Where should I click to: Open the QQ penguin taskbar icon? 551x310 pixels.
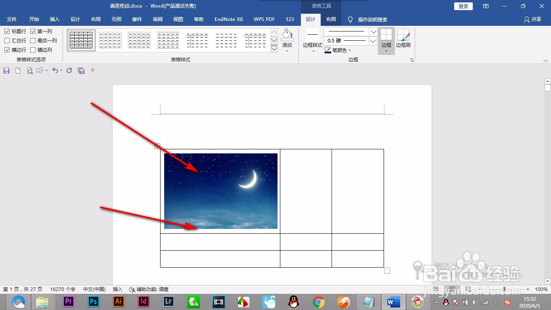click(294, 302)
